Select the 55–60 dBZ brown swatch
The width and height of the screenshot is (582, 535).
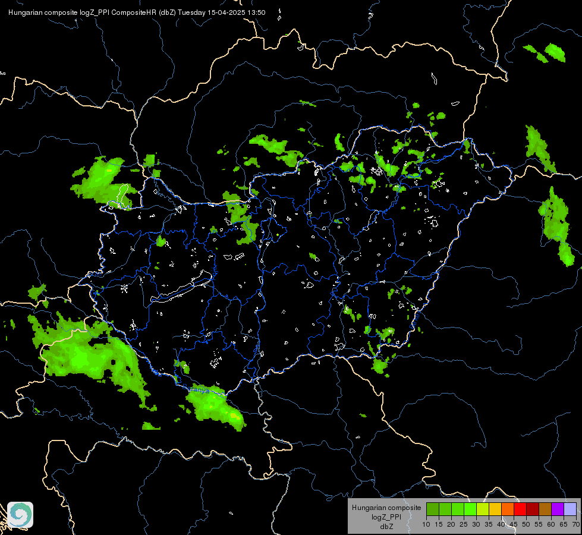click(x=545, y=509)
